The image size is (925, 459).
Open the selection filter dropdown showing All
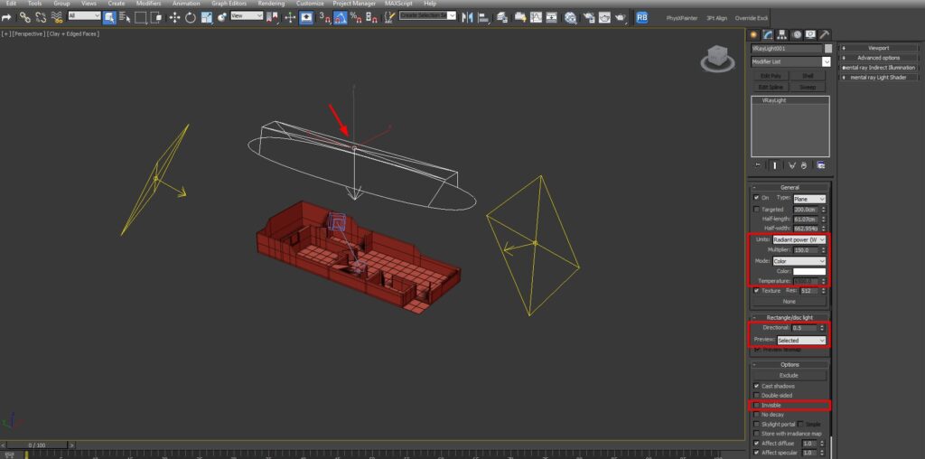point(84,15)
